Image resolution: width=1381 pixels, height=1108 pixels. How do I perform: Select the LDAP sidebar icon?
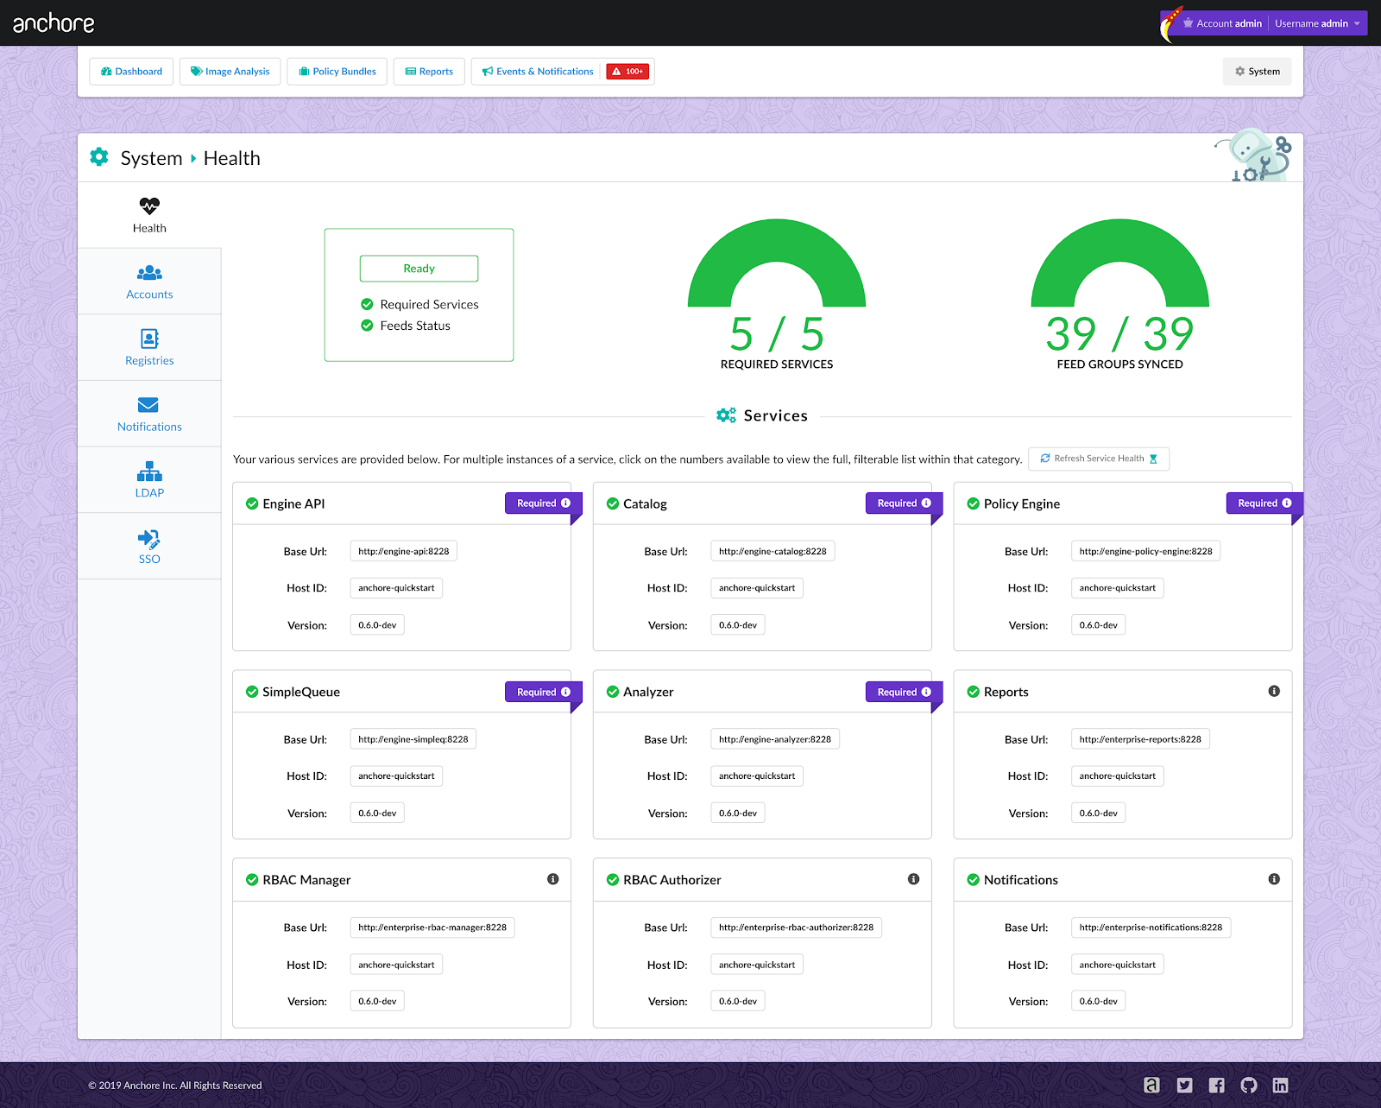click(x=148, y=471)
